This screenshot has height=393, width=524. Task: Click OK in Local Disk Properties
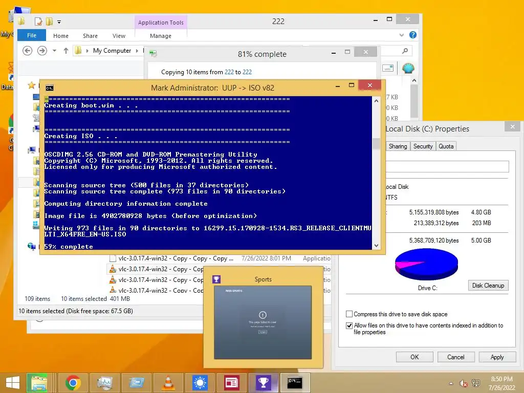414,357
